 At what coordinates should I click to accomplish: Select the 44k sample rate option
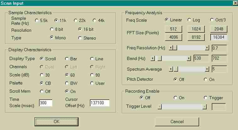(x=95, y=21)
